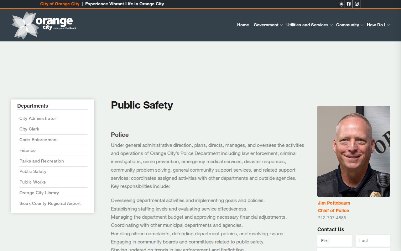Screen dimensions: 401x251
Task: Click the Jim Pottebaum name link
Action: [x=334, y=203]
